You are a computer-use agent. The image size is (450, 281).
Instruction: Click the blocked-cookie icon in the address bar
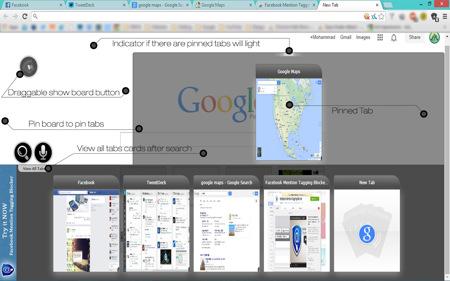[367, 17]
